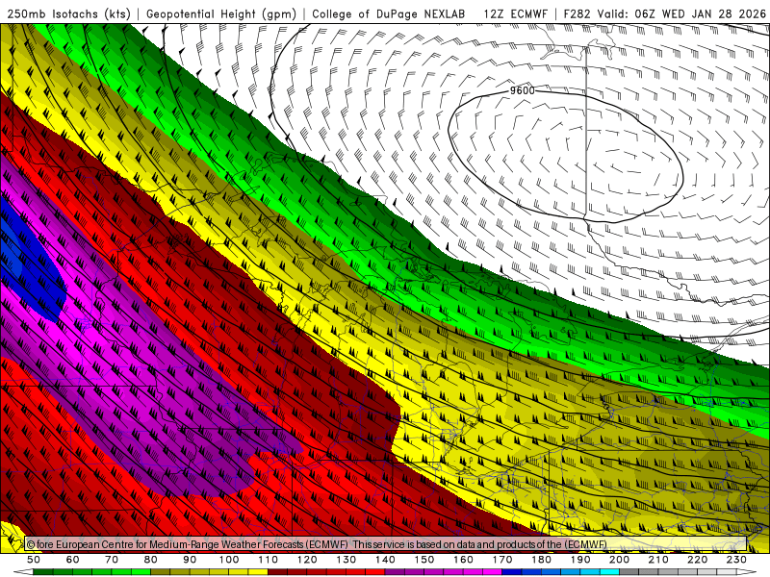The image size is (770, 577).
Task: Click the '140' legend value
Action: point(385,560)
